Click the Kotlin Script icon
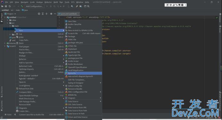Screen dimensions: 222x120 66,61
